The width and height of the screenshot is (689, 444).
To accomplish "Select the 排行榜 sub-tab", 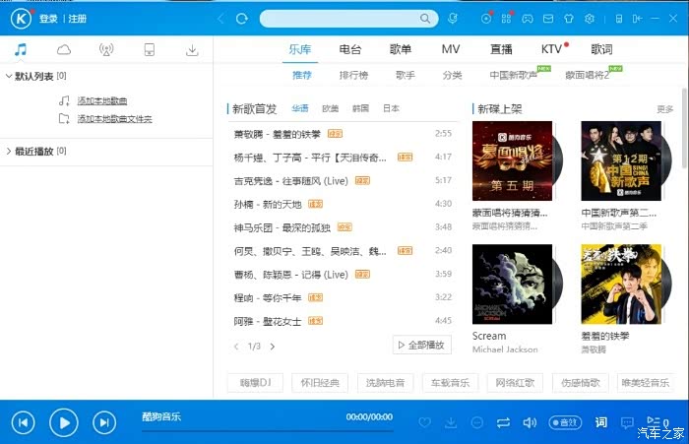I will [353, 75].
